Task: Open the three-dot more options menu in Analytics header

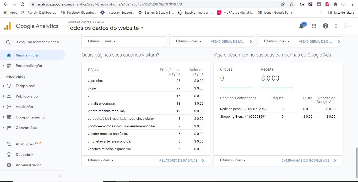Action: [x=336, y=26]
